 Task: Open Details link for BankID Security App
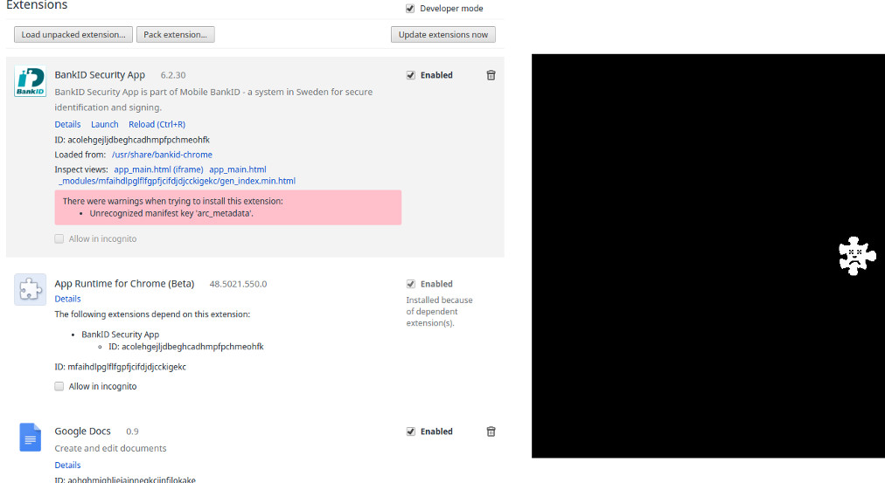coord(67,125)
